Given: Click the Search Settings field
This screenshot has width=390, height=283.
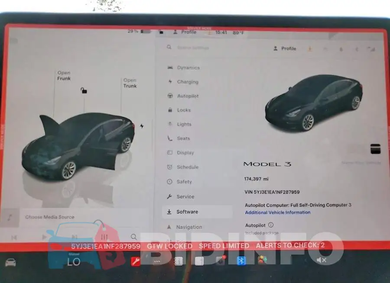Looking at the screenshot, I should pyautogui.click(x=193, y=48).
